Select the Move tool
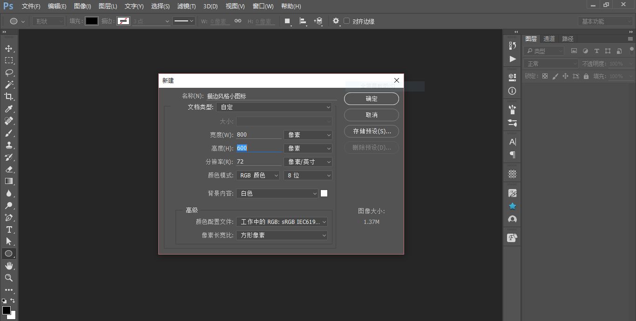 coord(9,48)
